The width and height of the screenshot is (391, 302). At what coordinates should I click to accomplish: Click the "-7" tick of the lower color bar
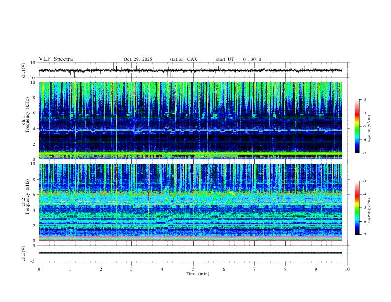point(364,235)
